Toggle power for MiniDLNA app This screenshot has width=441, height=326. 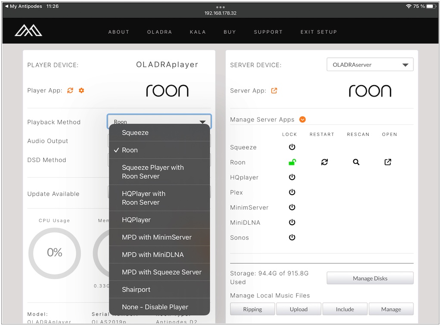tap(292, 222)
